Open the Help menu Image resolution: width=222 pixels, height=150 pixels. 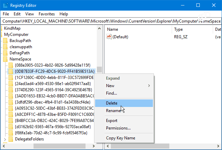click(x=64, y=14)
